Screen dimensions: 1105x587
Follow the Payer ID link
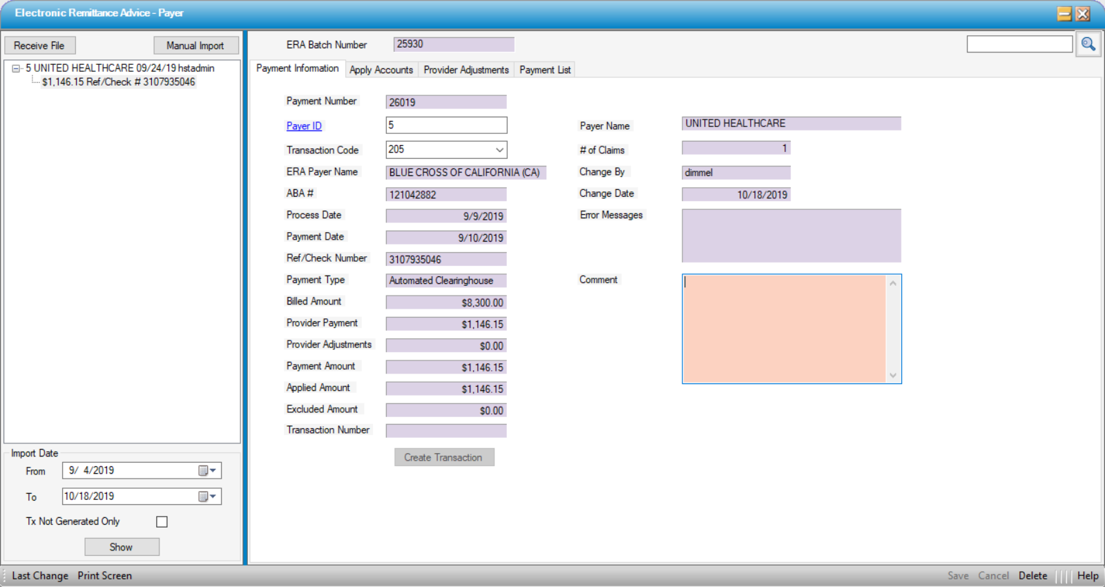coord(304,126)
